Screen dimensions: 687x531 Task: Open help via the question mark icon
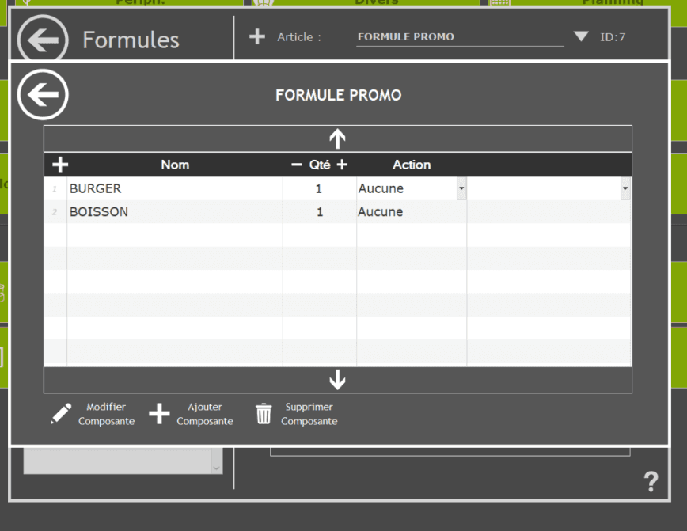coord(651,481)
